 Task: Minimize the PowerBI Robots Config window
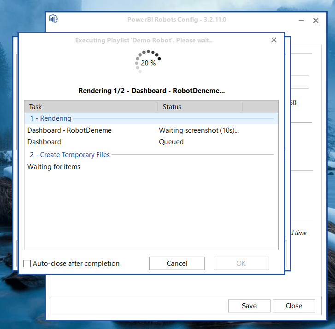[x=301, y=21]
